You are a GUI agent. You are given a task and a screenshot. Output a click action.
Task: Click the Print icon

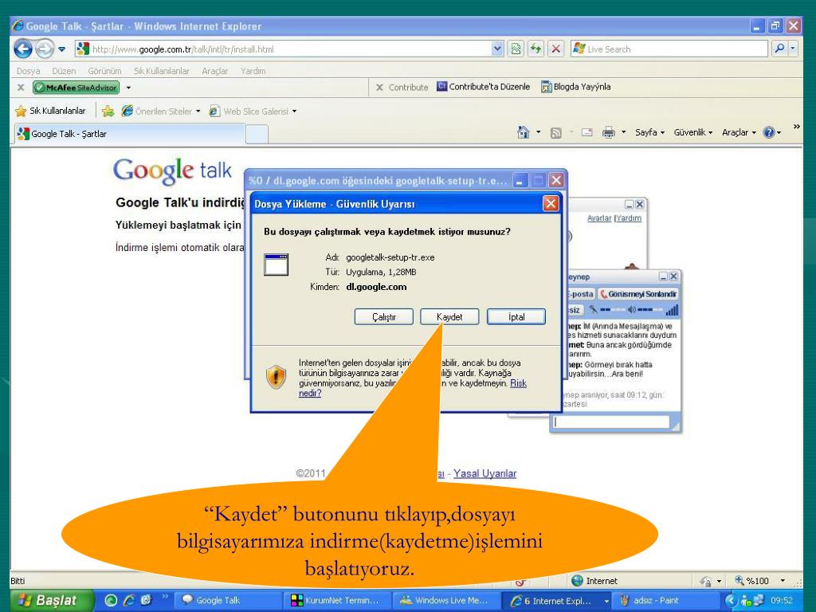(x=608, y=133)
